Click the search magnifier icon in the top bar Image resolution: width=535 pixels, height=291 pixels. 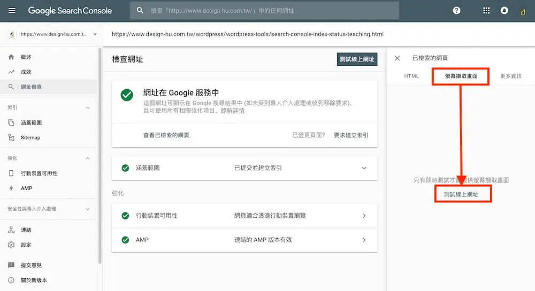point(140,11)
